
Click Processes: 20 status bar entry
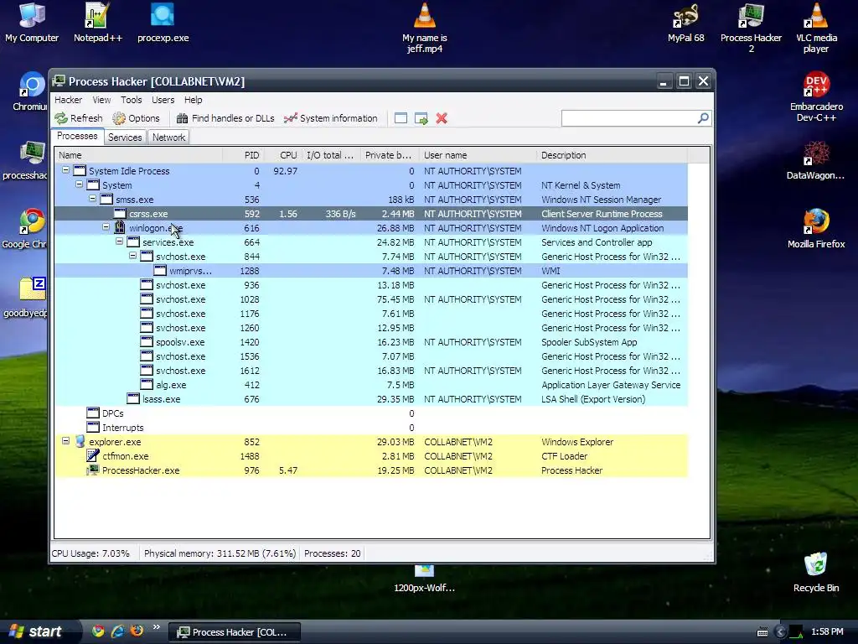tap(333, 553)
